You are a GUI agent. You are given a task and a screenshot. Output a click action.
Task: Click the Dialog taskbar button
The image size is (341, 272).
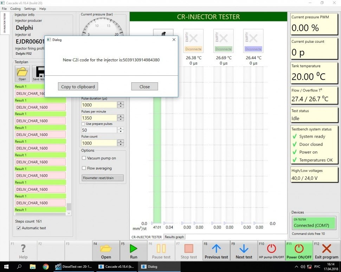[x=159, y=267]
